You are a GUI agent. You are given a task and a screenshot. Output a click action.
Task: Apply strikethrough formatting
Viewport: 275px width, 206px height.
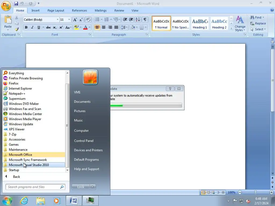[48, 27]
